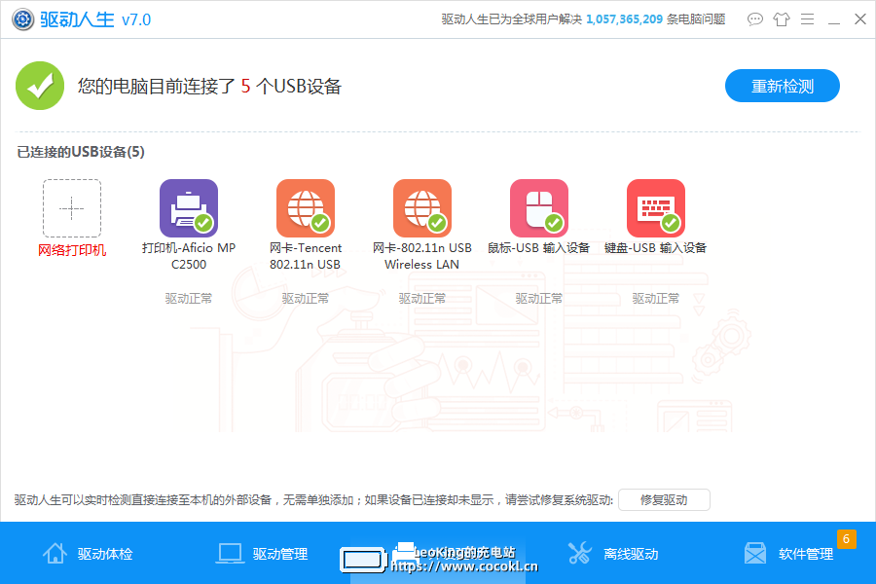Switch to the 驱动管理 tab

[x=263, y=553]
